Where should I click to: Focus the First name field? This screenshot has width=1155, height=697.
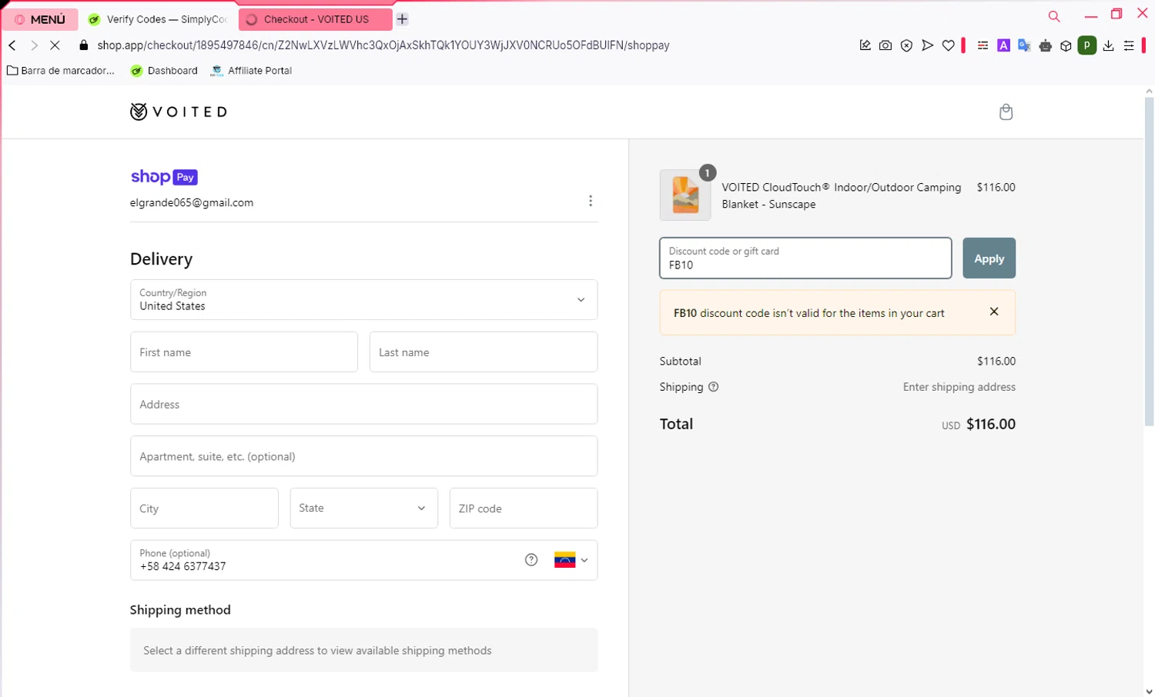coord(244,352)
